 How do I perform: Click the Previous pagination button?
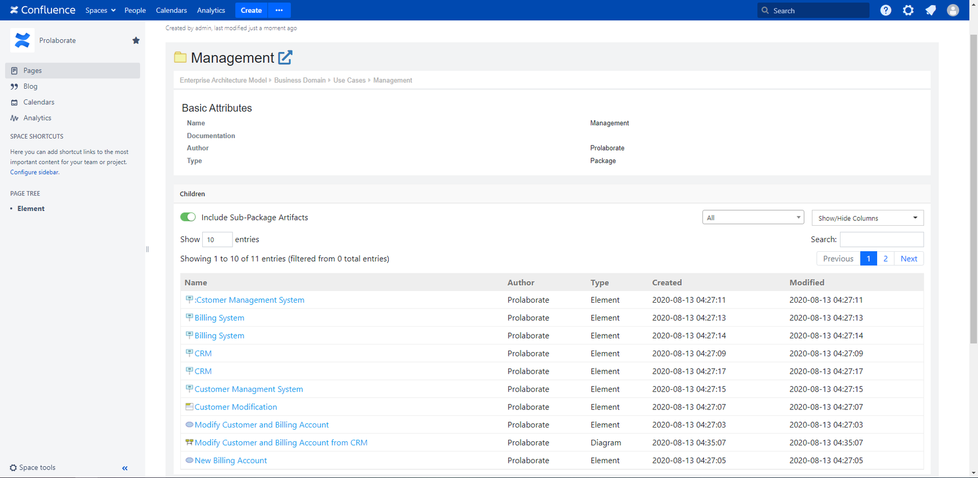pos(838,259)
